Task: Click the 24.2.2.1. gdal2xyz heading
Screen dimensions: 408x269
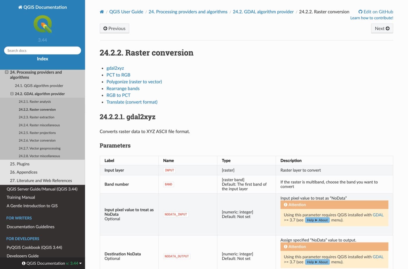Action: (x=127, y=117)
